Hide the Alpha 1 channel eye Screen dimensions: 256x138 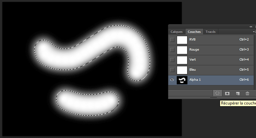click(172, 80)
